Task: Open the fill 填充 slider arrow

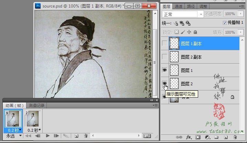Action: pos(240,32)
